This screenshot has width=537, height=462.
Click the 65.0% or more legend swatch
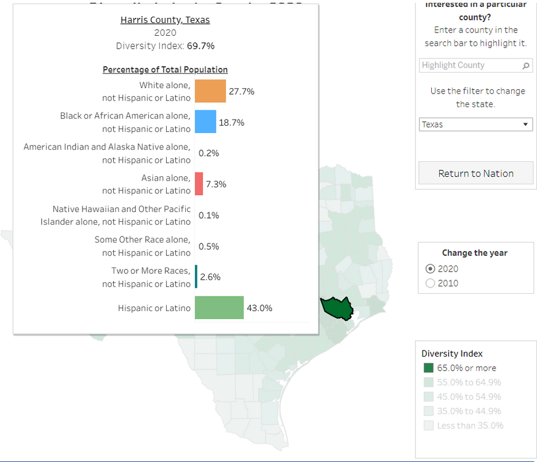tap(429, 368)
